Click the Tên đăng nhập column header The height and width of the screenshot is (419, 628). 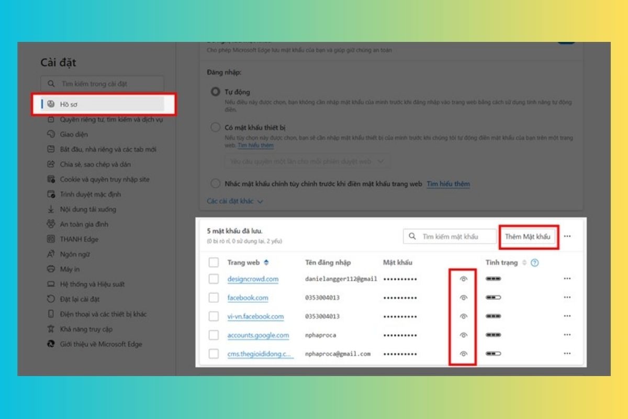[x=328, y=262]
